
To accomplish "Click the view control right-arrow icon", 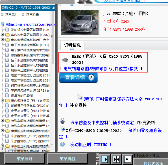I will (x=105, y=159).
